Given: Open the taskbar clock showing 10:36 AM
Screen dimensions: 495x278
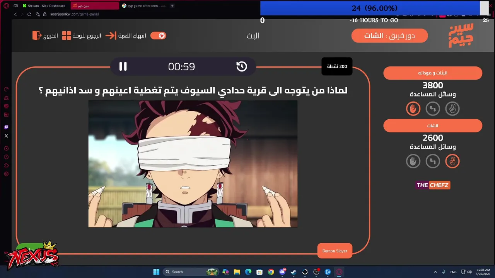Looking at the screenshot, I should [483, 272].
